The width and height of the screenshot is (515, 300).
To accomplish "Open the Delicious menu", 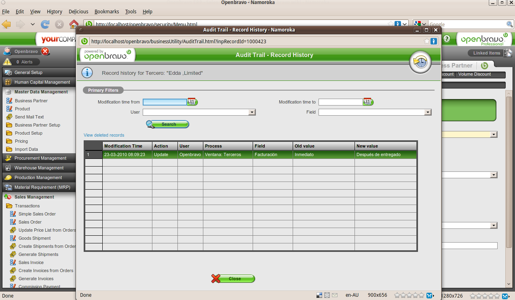I will [x=78, y=12].
